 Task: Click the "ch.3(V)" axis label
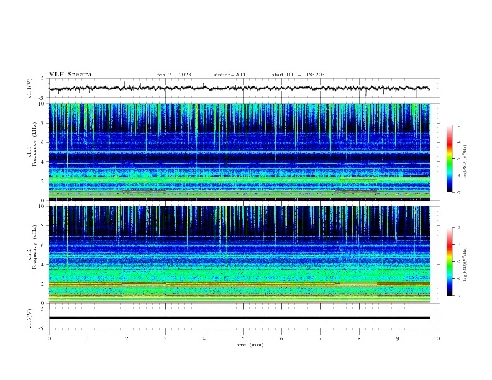click(x=30, y=319)
